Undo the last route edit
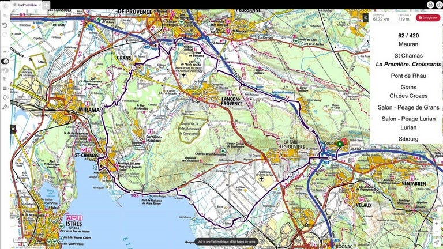Image resolution: width=443 pixels, height=249 pixels. pyautogui.click(x=5, y=25)
